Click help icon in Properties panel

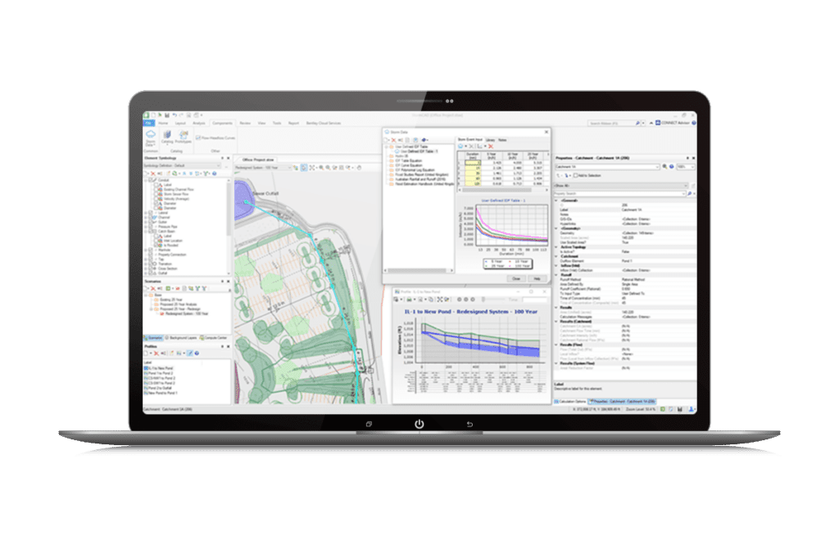672,167
